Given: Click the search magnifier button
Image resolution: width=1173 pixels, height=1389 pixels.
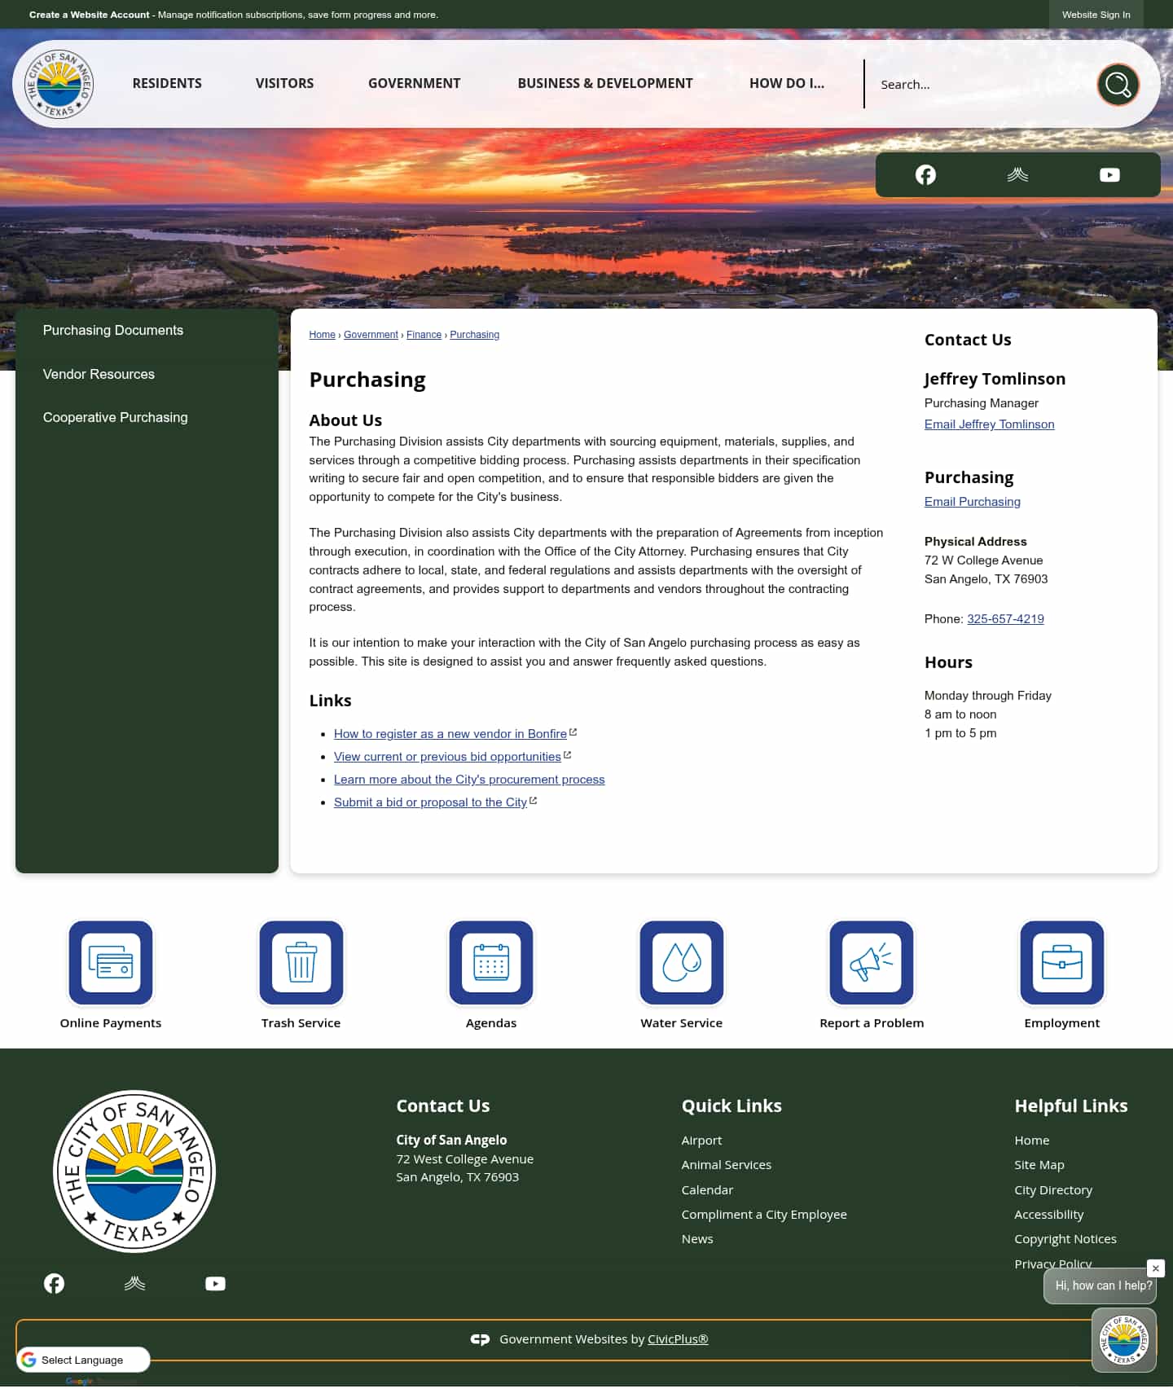Looking at the screenshot, I should click(1118, 84).
